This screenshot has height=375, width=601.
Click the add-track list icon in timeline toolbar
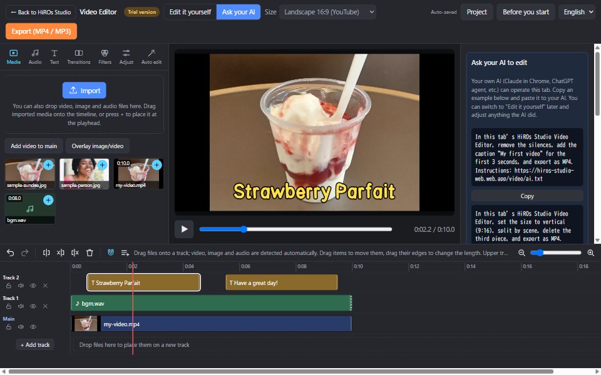(x=125, y=253)
